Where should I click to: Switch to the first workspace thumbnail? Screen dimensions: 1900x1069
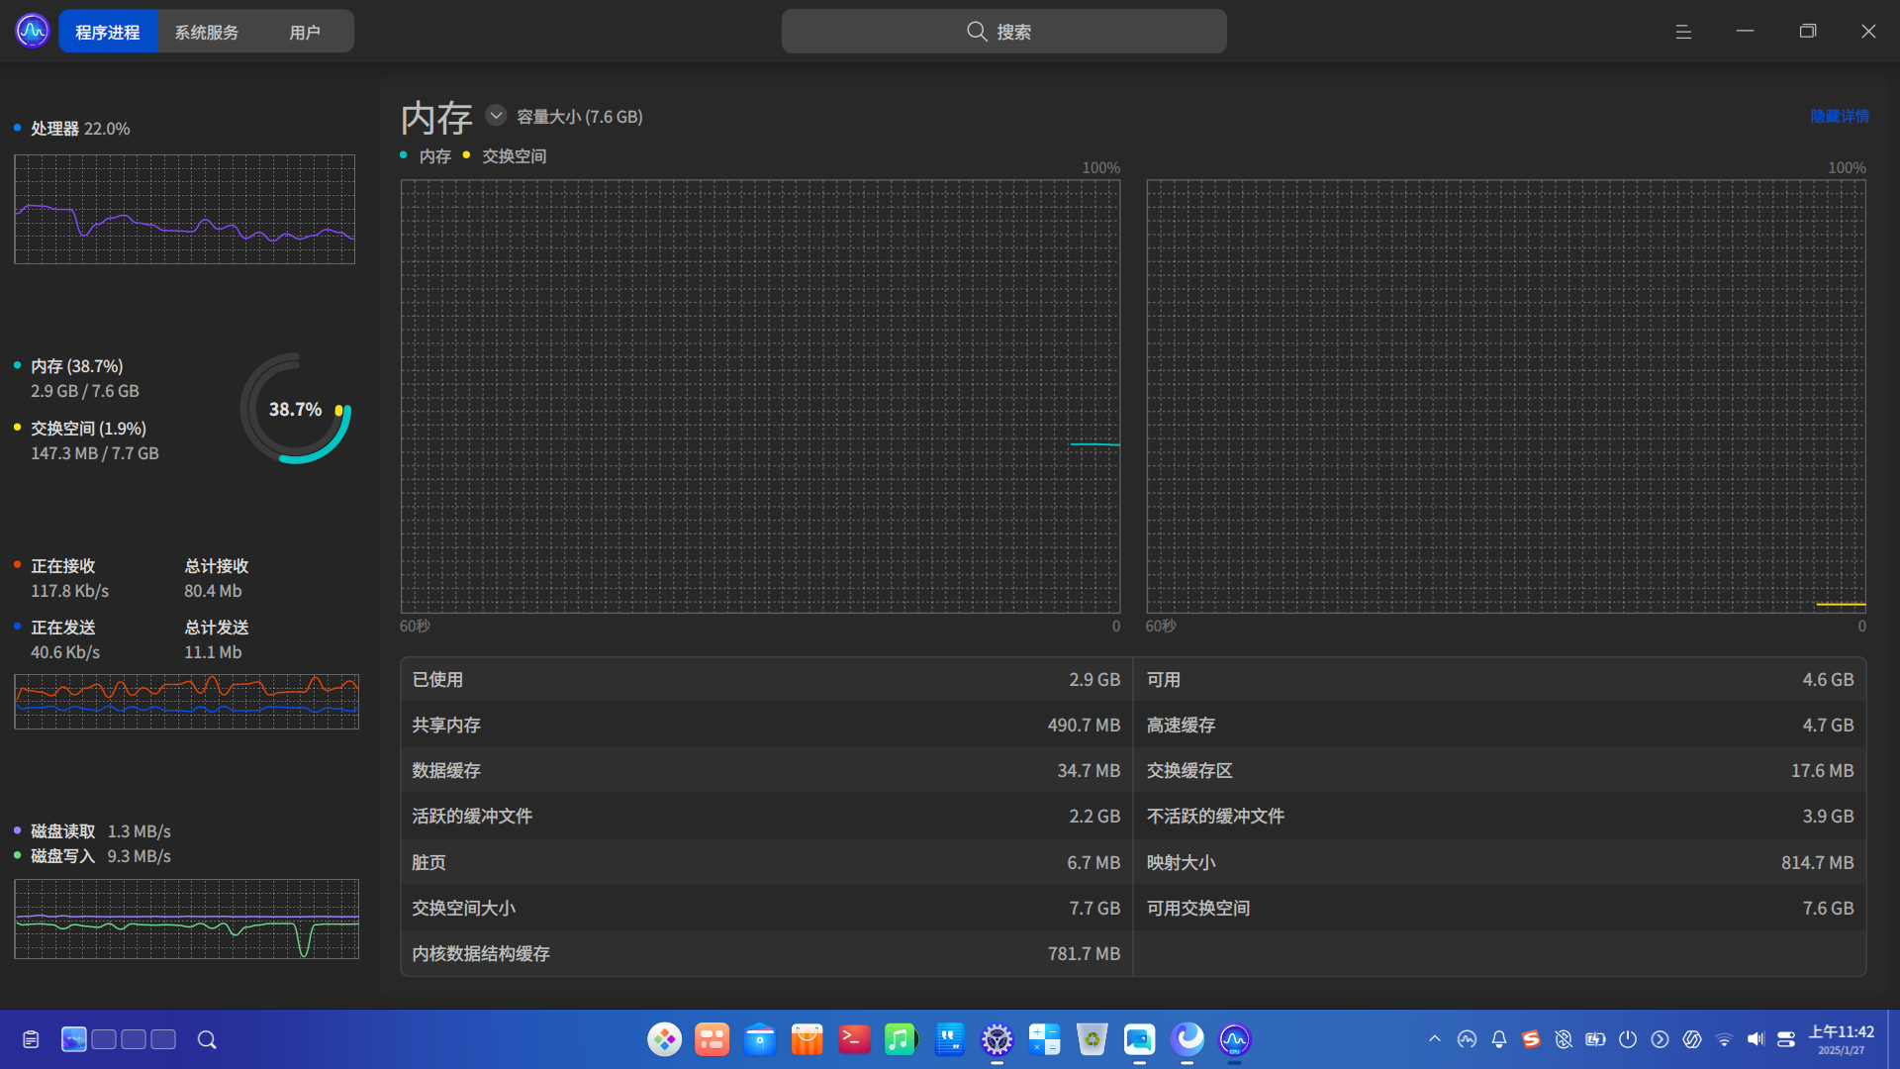point(74,1039)
